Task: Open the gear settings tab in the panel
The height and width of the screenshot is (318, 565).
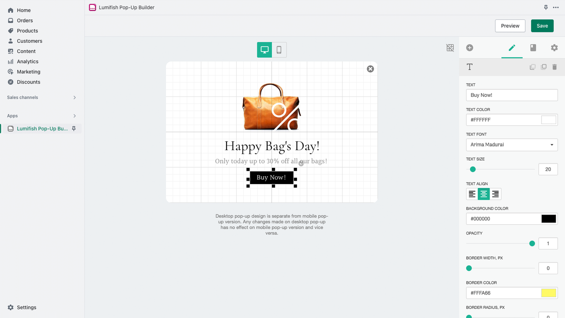Action: pyautogui.click(x=554, y=48)
